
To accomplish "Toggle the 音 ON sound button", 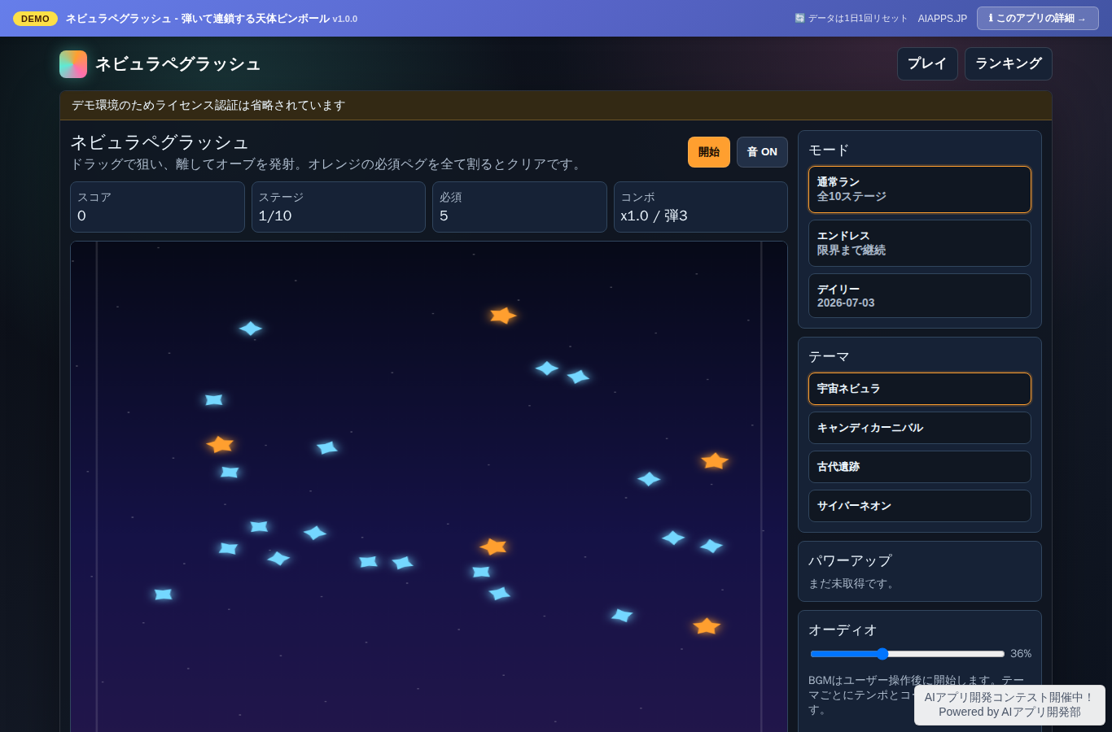I will click(x=762, y=152).
